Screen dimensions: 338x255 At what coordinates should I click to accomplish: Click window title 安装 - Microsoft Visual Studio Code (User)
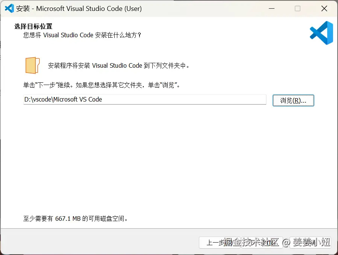tap(79, 9)
